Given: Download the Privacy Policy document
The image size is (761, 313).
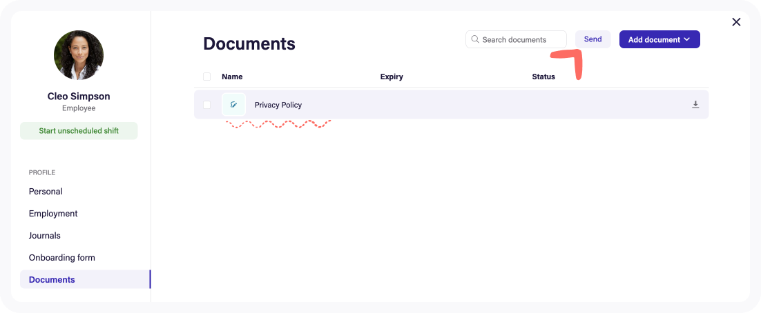Looking at the screenshot, I should point(695,105).
